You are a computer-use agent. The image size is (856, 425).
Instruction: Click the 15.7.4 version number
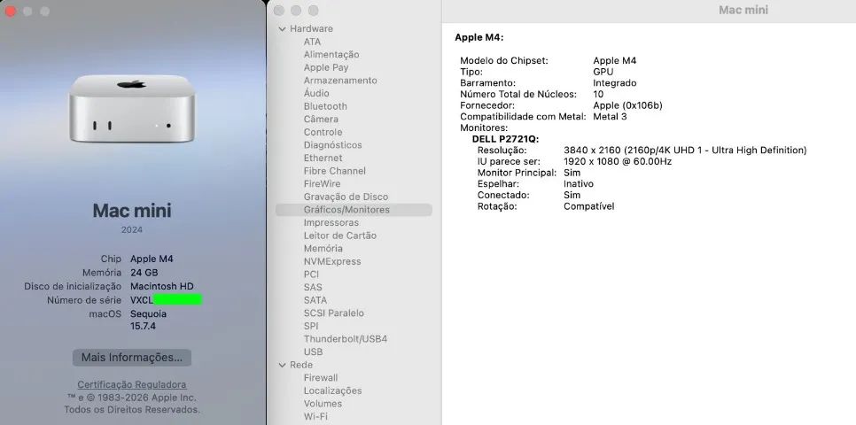coord(143,326)
